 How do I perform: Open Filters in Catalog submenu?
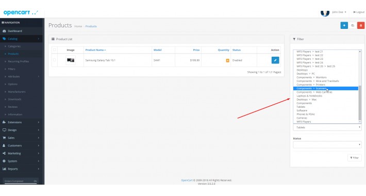point(11,69)
